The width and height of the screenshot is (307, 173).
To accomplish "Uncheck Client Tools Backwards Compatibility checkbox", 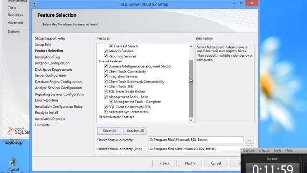I will (x=106, y=81).
